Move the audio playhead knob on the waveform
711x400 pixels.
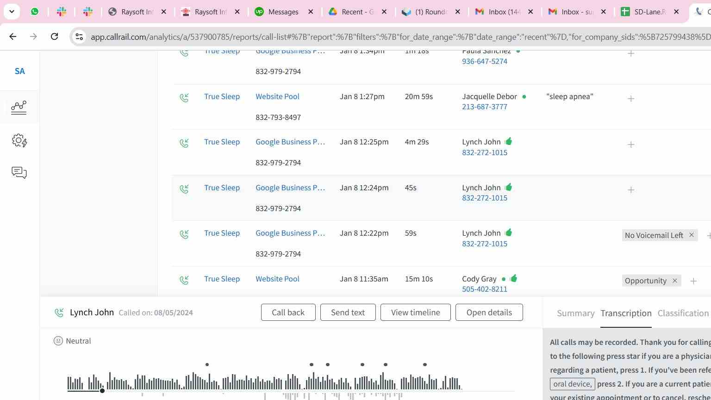[102, 391]
